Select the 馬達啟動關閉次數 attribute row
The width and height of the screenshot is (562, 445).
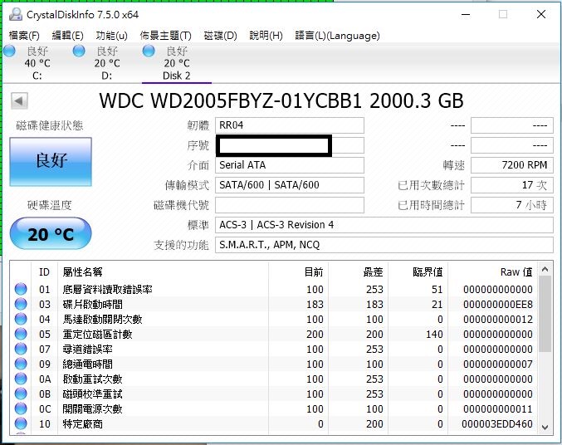(275, 319)
